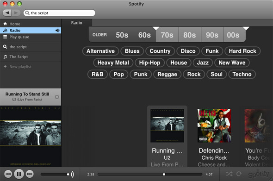Go forward with the right arrow button

pos(16,12)
